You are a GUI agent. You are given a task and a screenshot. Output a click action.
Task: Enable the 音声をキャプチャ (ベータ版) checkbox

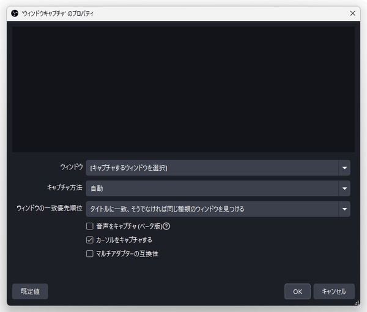click(x=90, y=226)
